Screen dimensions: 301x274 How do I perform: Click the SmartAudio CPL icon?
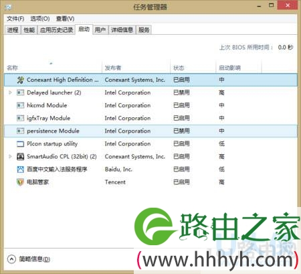[x=20, y=157]
